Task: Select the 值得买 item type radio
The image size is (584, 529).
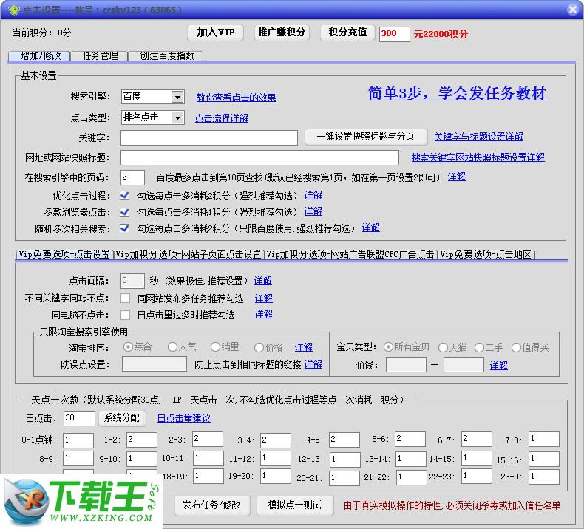Action: pyautogui.click(x=516, y=348)
